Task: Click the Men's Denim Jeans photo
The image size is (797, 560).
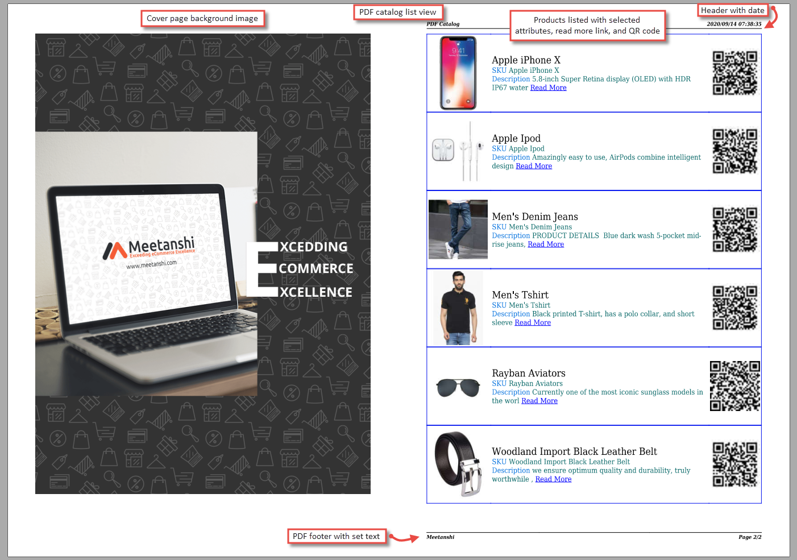Action: (x=458, y=230)
